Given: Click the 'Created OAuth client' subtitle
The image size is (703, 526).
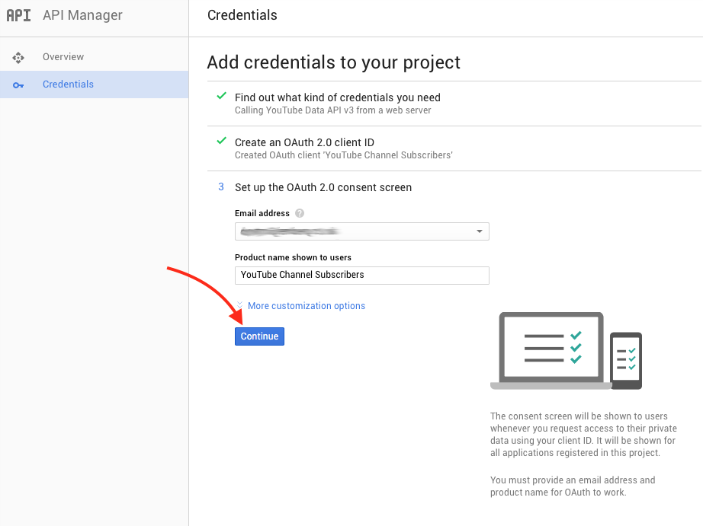Looking at the screenshot, I should point(344,155).
